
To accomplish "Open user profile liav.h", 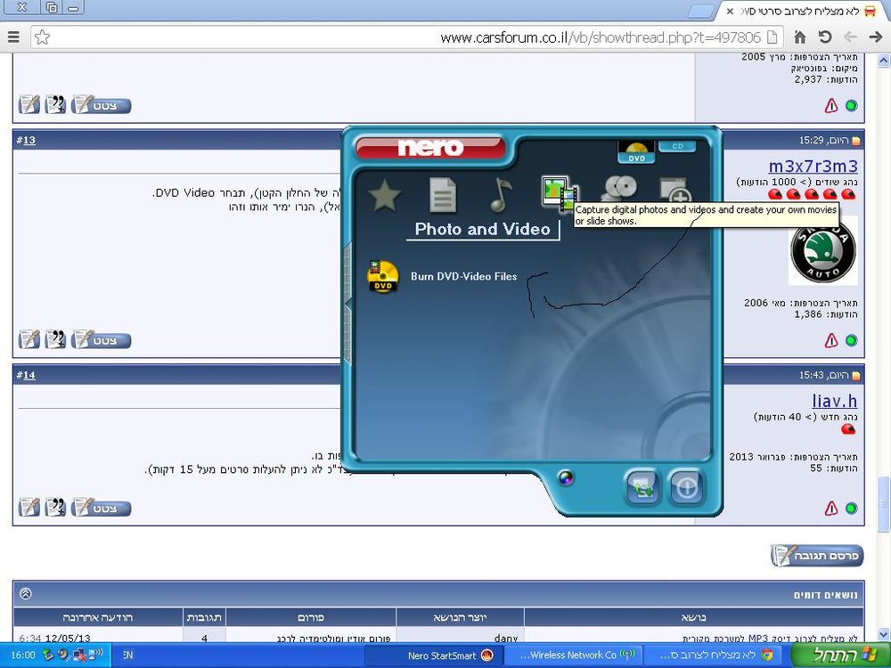I will 835,401.
